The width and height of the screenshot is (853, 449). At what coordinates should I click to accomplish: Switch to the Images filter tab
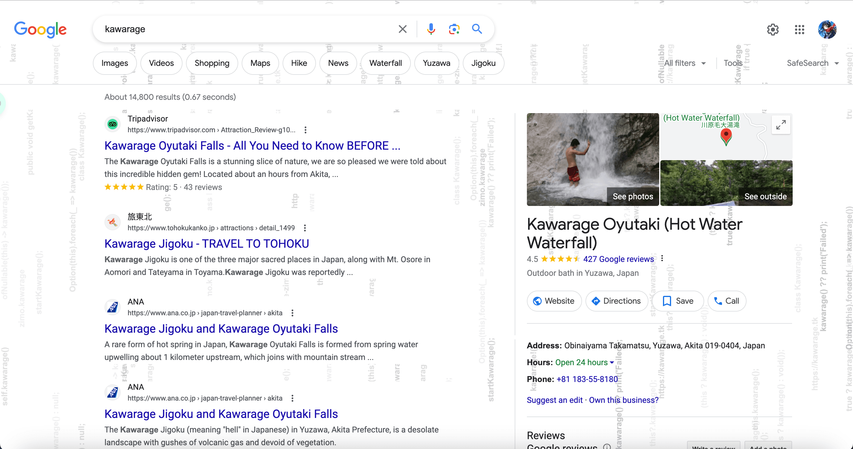[x=115, y=63]
